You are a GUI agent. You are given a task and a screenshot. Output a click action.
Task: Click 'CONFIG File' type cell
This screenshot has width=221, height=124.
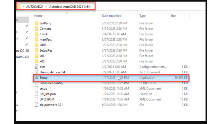pos(148,83)
